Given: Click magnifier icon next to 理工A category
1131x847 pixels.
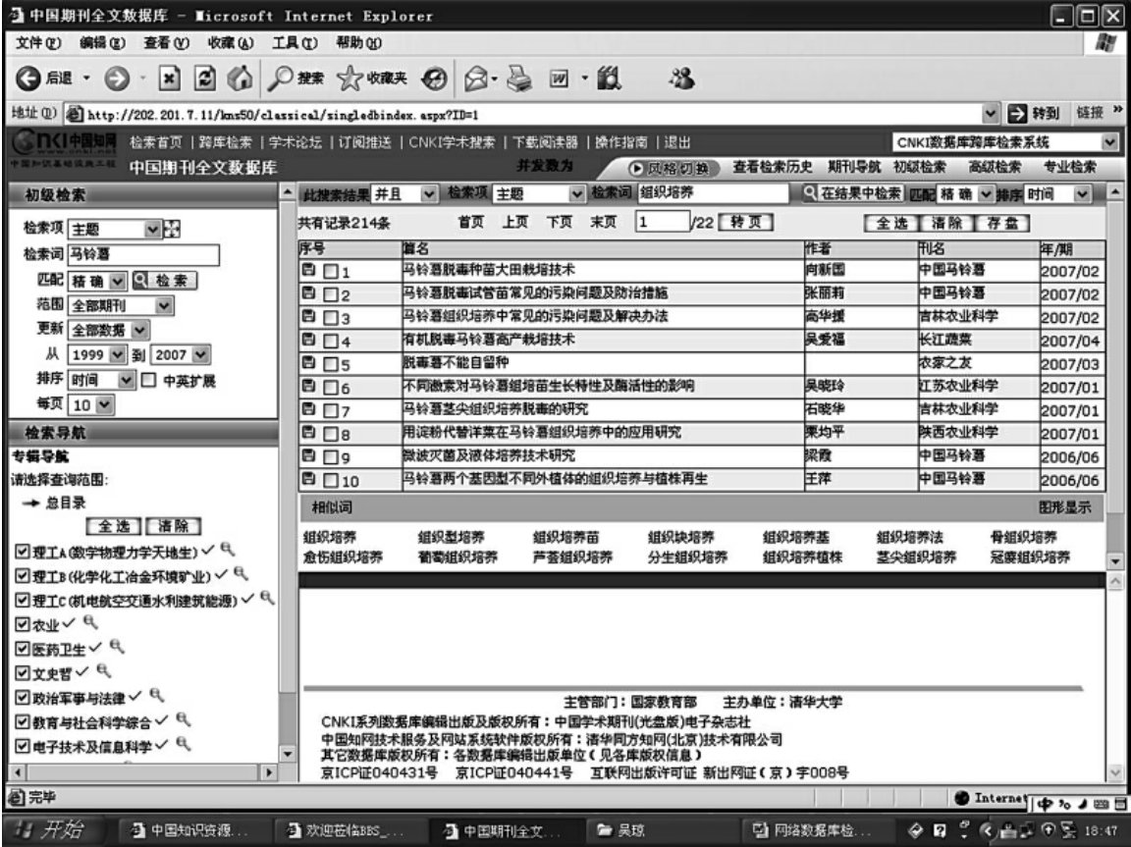Looking at the screenshot, I should pos(227,550).
